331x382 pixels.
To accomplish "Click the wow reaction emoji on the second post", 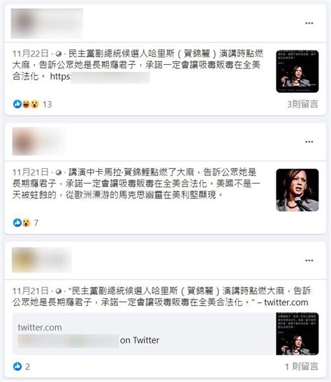I will (26, 223).
